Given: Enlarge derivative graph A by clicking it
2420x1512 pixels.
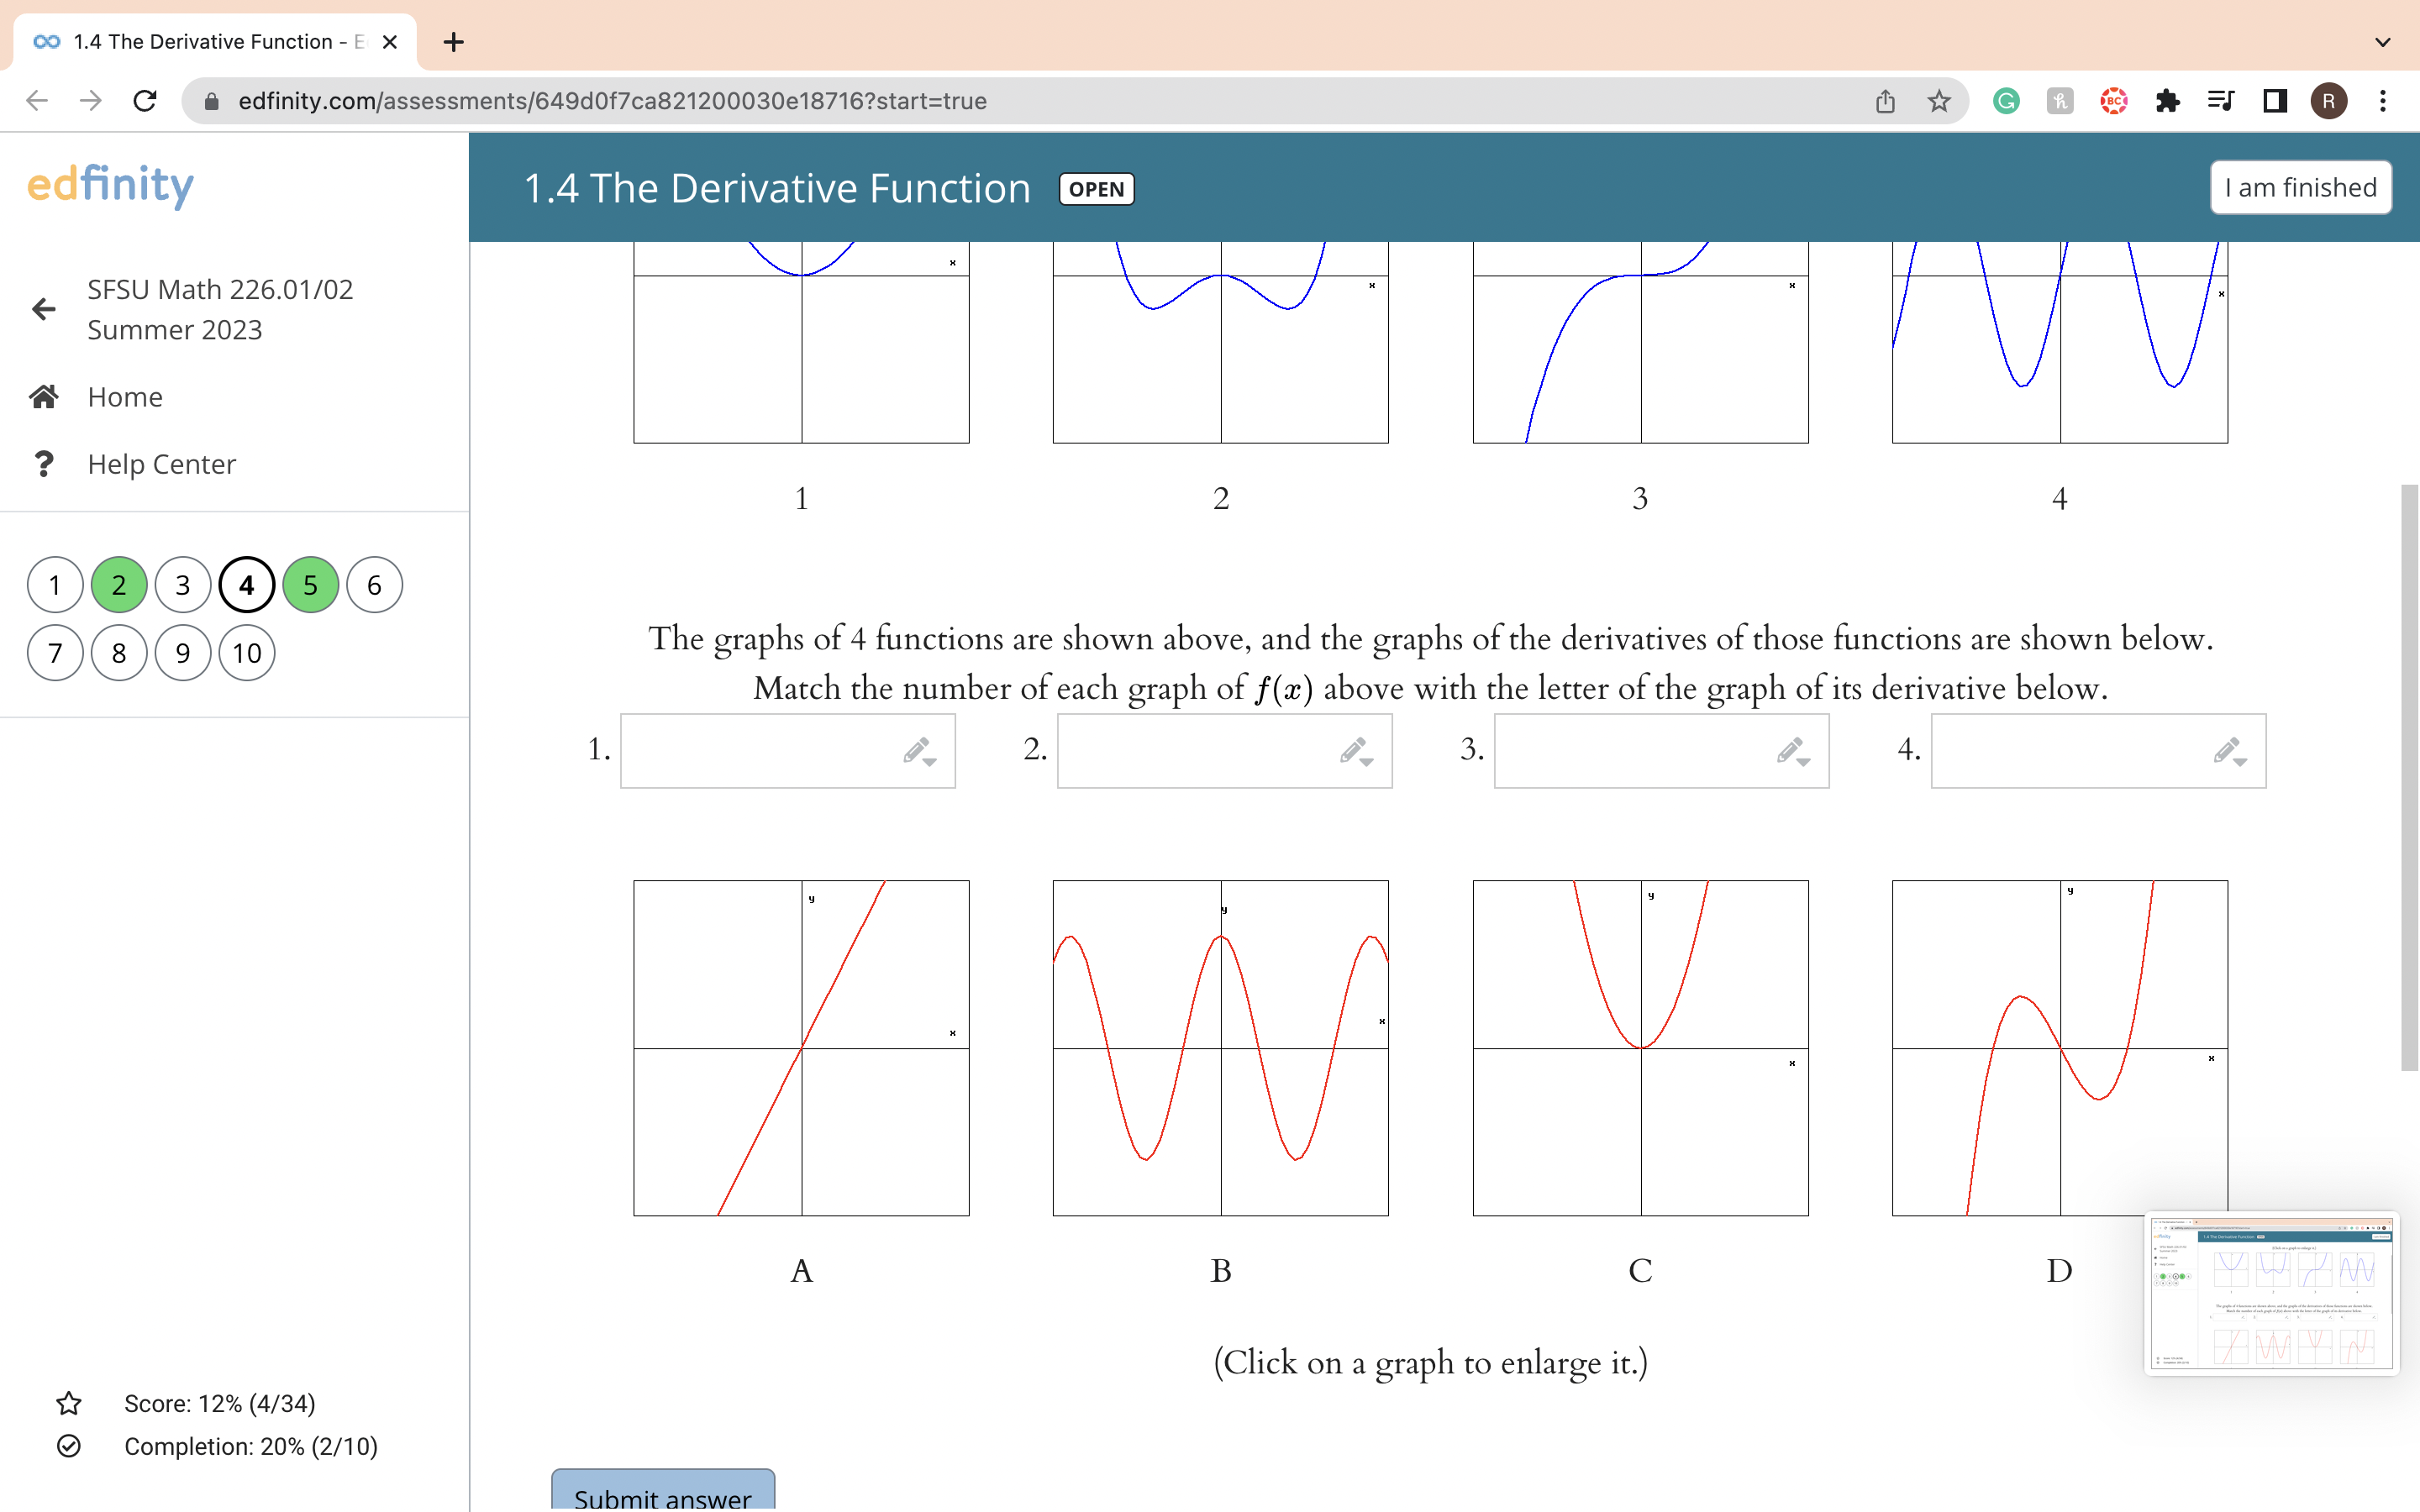Looking at the screenshot, I should point(801,1047).
